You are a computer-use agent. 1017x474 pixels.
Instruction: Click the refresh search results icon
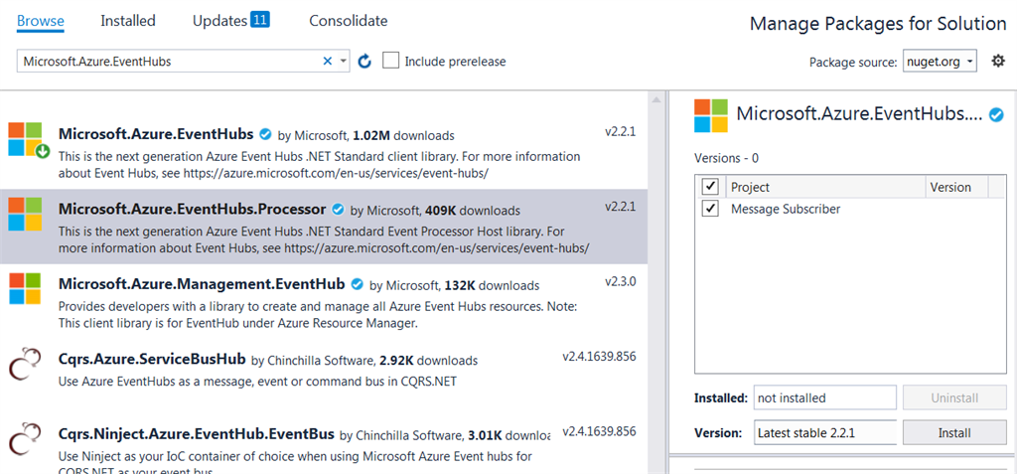click(x=364, y=61)
